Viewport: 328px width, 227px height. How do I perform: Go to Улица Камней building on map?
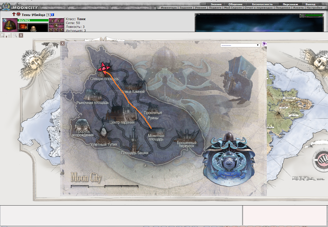click(x=133, y=84)
